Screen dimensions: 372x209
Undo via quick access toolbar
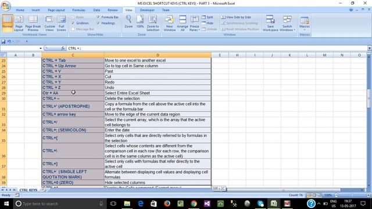click(x=9, y=41)
